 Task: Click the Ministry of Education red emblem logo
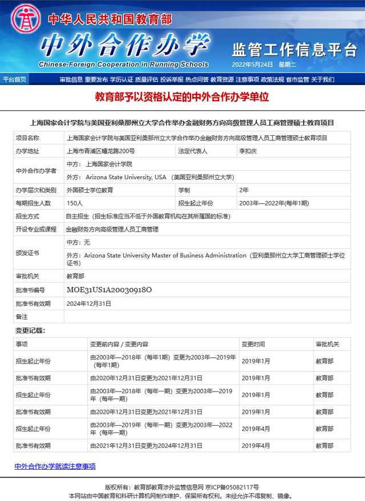coord(26,18)
